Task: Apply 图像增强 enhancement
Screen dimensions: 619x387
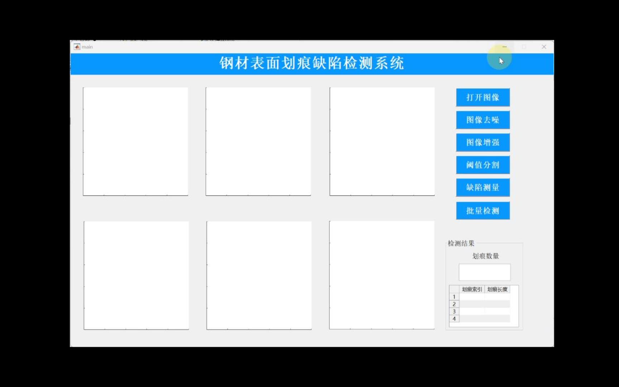Action: [483, 142]
